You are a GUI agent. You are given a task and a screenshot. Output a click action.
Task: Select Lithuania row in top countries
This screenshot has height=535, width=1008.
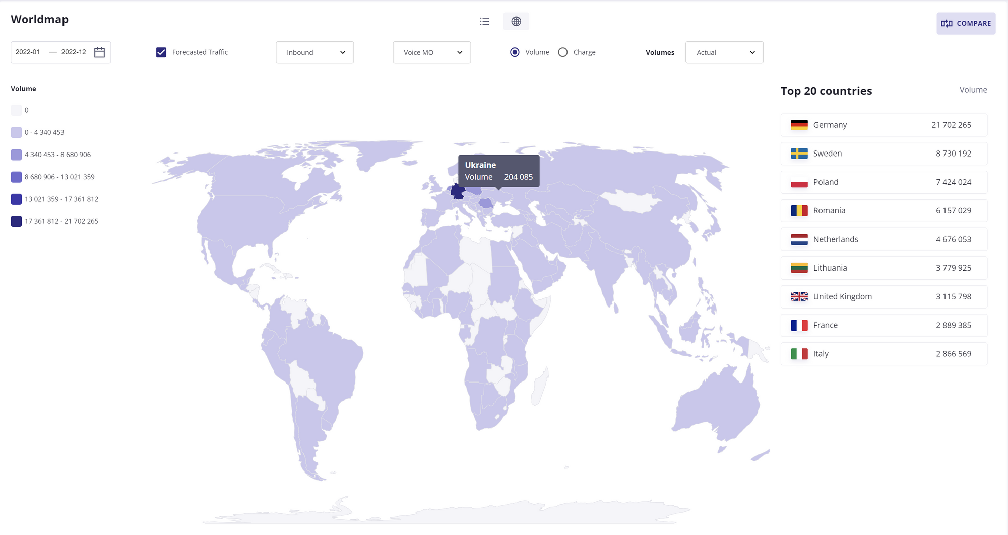[x=884, y=268]
